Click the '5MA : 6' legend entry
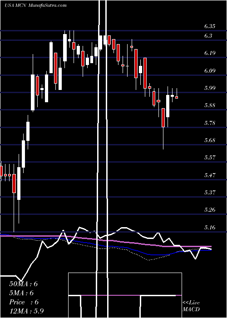The image size is (227, 318). pyautogui.click(x=21, y=293)
